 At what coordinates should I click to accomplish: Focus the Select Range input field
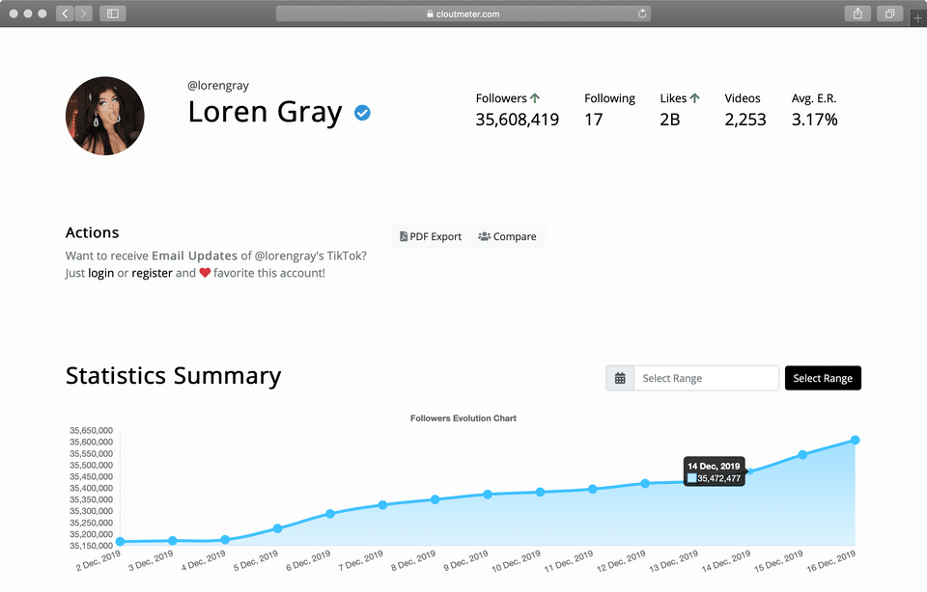(x=706, y=378)
